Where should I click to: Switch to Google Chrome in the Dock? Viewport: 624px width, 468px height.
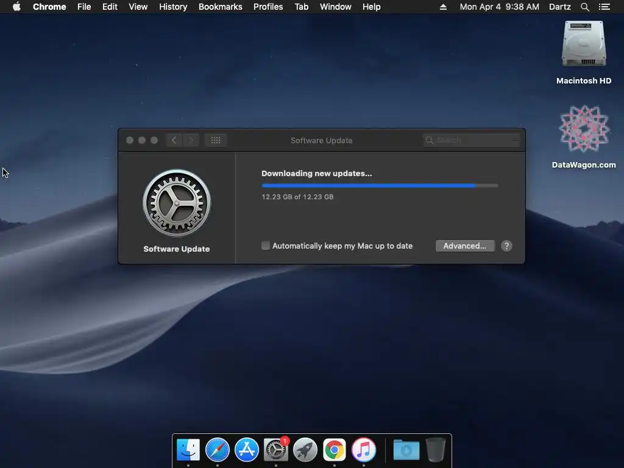335,450
